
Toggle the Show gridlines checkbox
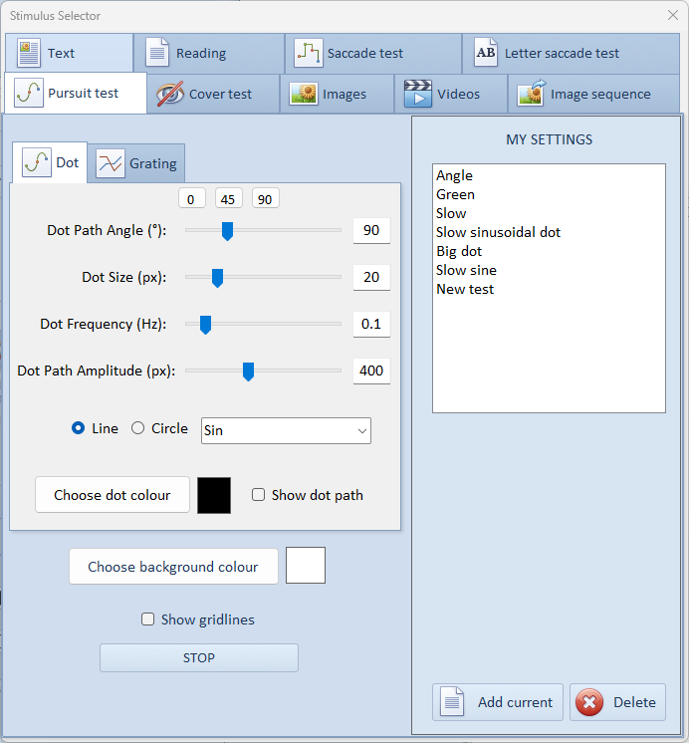coord(148,619)
